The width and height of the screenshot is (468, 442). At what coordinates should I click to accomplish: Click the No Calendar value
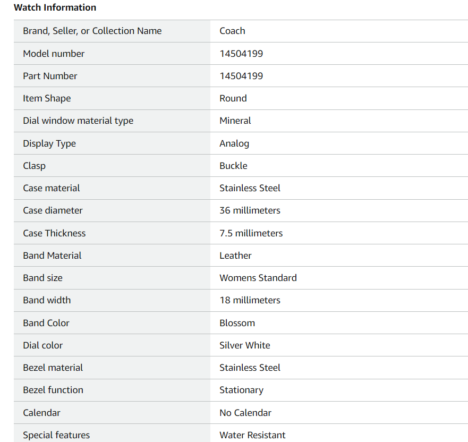point(245,413)
